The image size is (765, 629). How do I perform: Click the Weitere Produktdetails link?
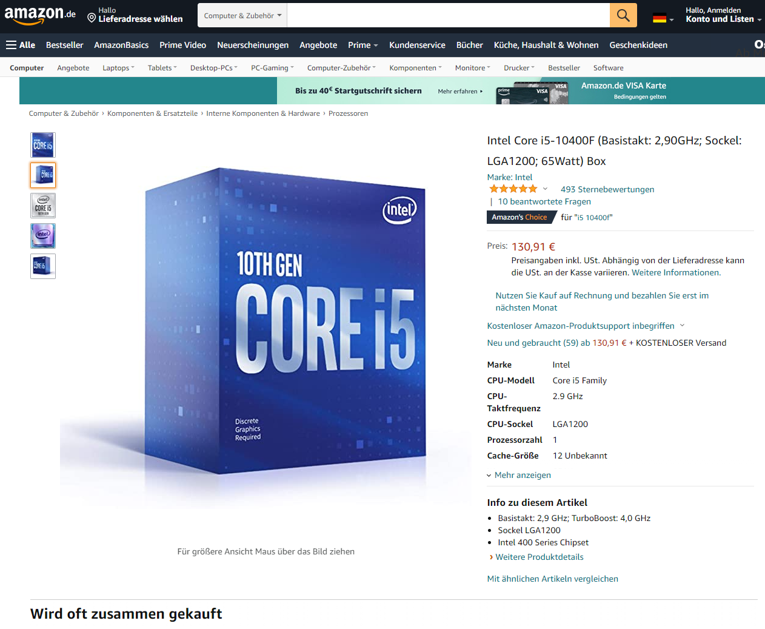540,557
